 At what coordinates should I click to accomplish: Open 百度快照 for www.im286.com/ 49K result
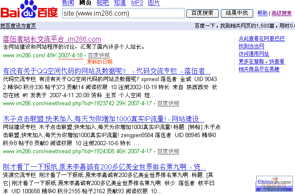[x=99, y=55]
